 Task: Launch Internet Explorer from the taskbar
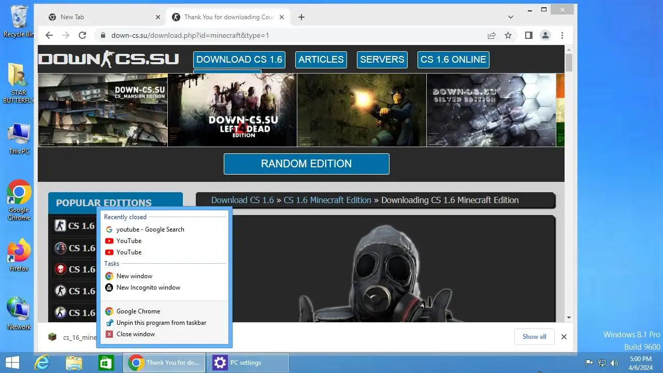pyautogui.click(x=41, y=363)
